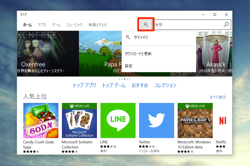Image resolution: width=250 pixels, height=166 pixels.
Task: Open the 映画とテレビ tab
Action: pos(98,25)
